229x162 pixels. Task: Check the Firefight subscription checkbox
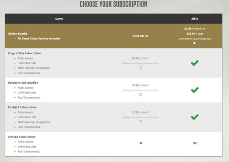[x=140, y=122]
